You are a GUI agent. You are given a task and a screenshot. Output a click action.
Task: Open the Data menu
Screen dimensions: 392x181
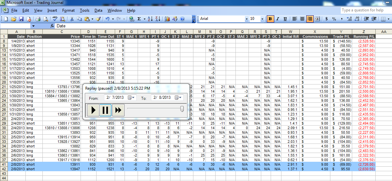(98, 10)
